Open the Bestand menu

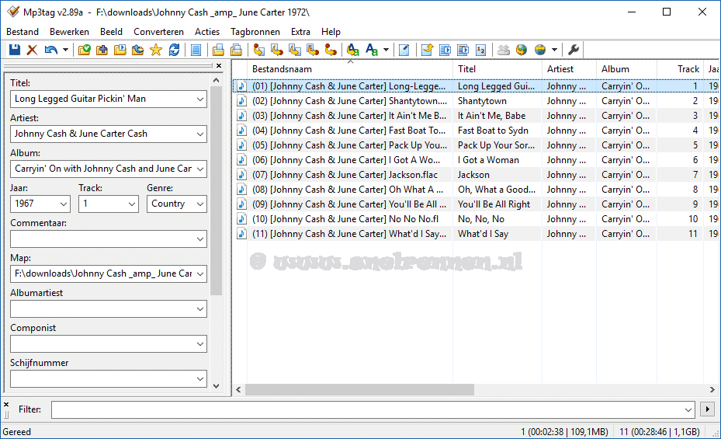coord(22,32)
